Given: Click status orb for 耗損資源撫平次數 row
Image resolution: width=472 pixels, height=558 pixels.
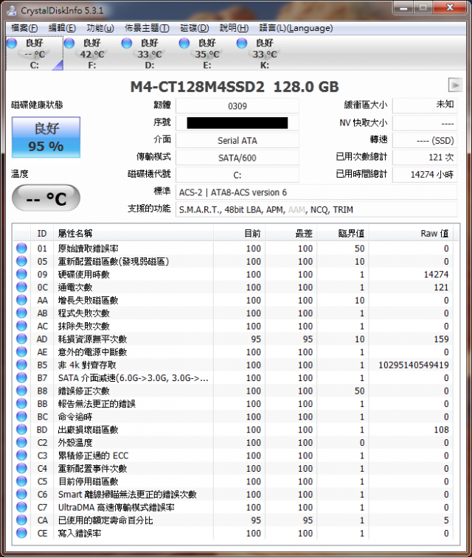Looking at the screenshot, I should pyautogui.click(x=21, y=338).
